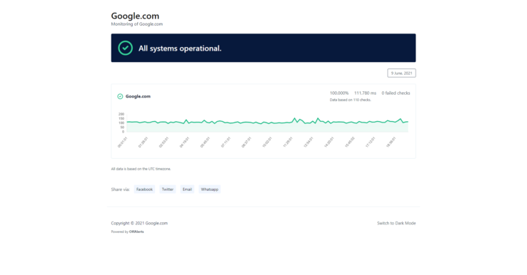Click the 11:29:01 time label on the chart axis

pos(288,142)
